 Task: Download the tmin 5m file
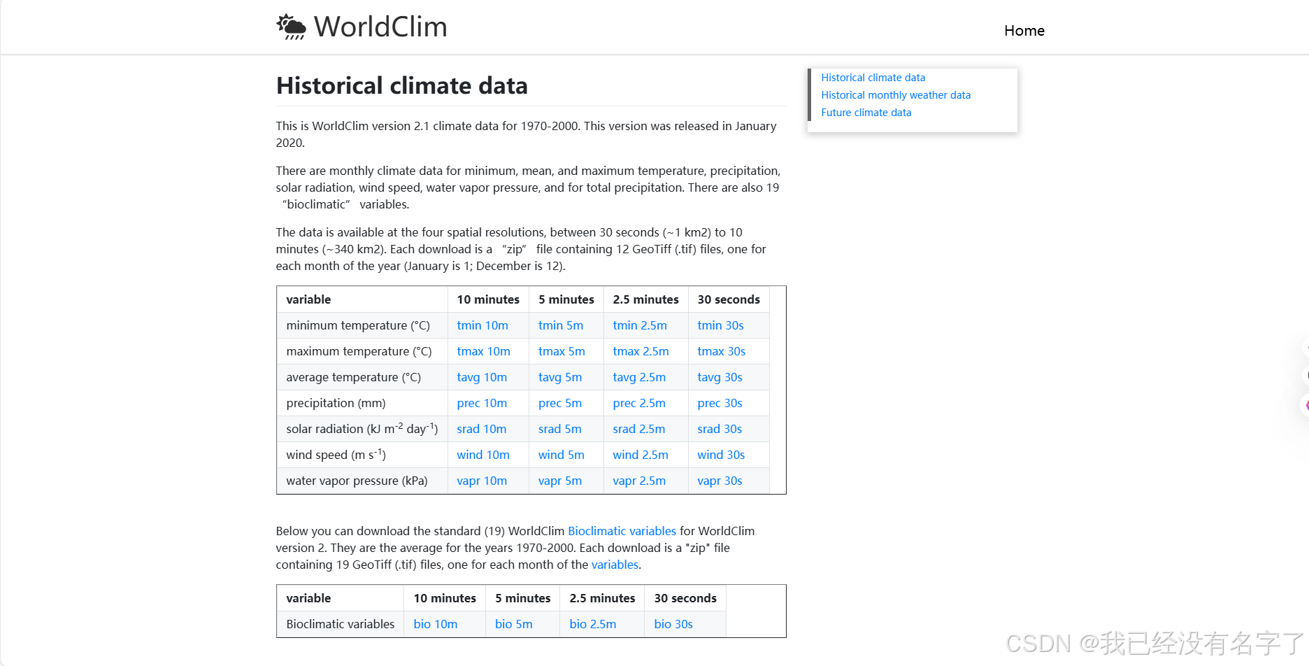pyautogui.click(x=561, y=325)
